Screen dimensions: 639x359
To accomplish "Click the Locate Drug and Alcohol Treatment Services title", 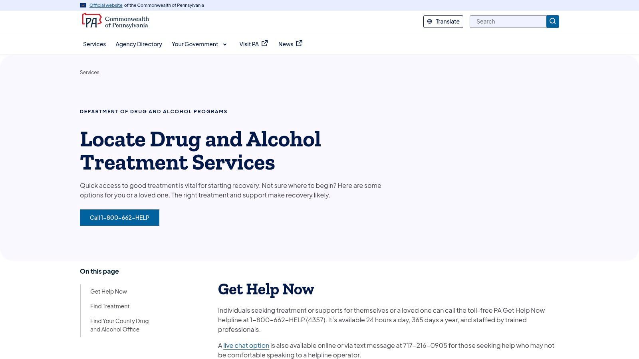I will tap(200, 150).
